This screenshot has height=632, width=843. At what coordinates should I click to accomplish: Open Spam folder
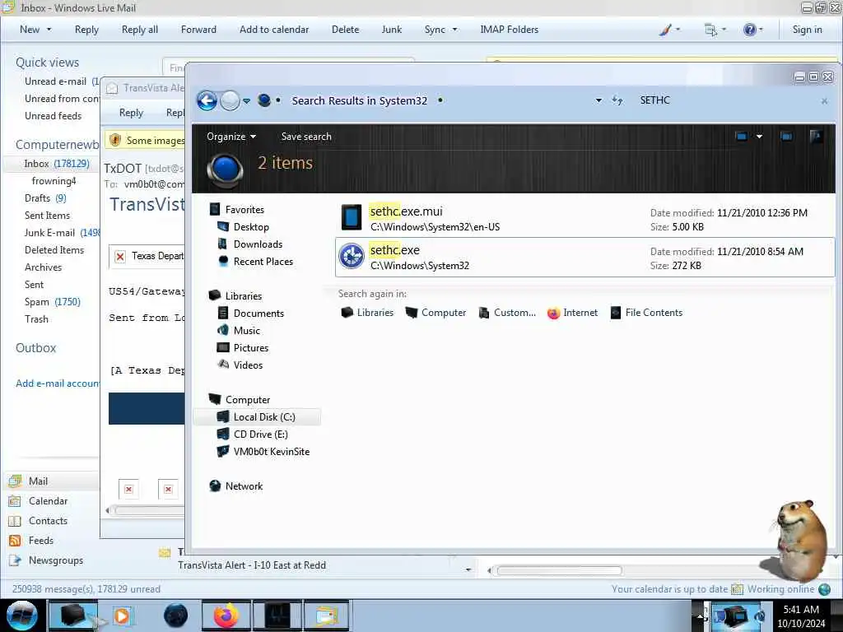pyautogui.click(x=52, y=302)
